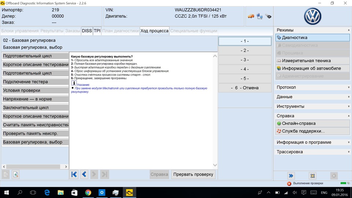Go back one step with left arrow
The height and width of the screenshot is (198, 352).
pos(84,175)
